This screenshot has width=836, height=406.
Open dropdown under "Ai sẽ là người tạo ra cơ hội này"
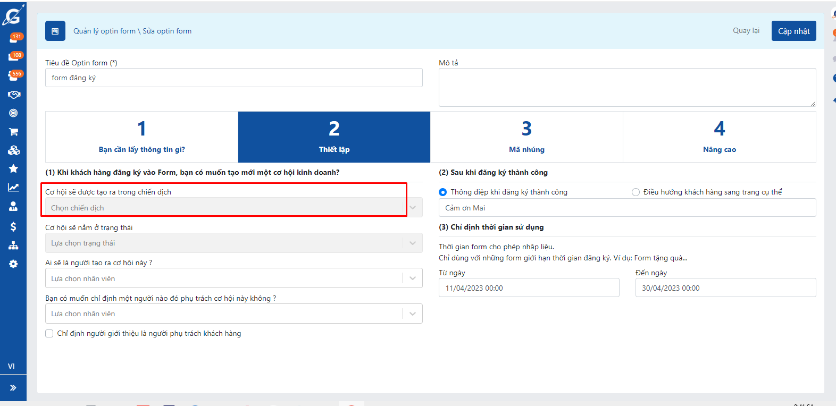[x=233, y=278]
